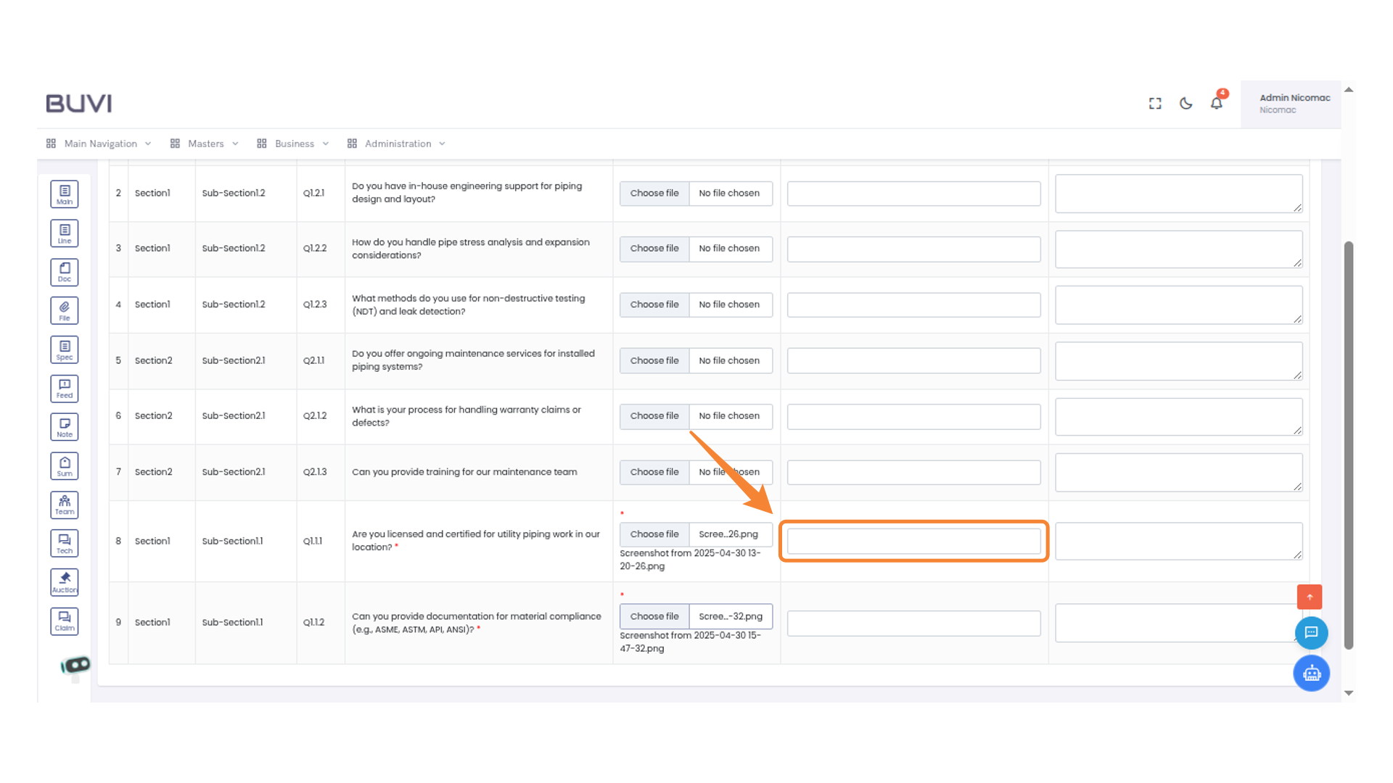
Task: Click the notification bell icon
Action: click(x=1217, y=104)
